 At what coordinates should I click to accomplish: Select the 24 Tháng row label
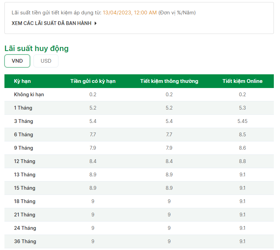pos(25,228)
